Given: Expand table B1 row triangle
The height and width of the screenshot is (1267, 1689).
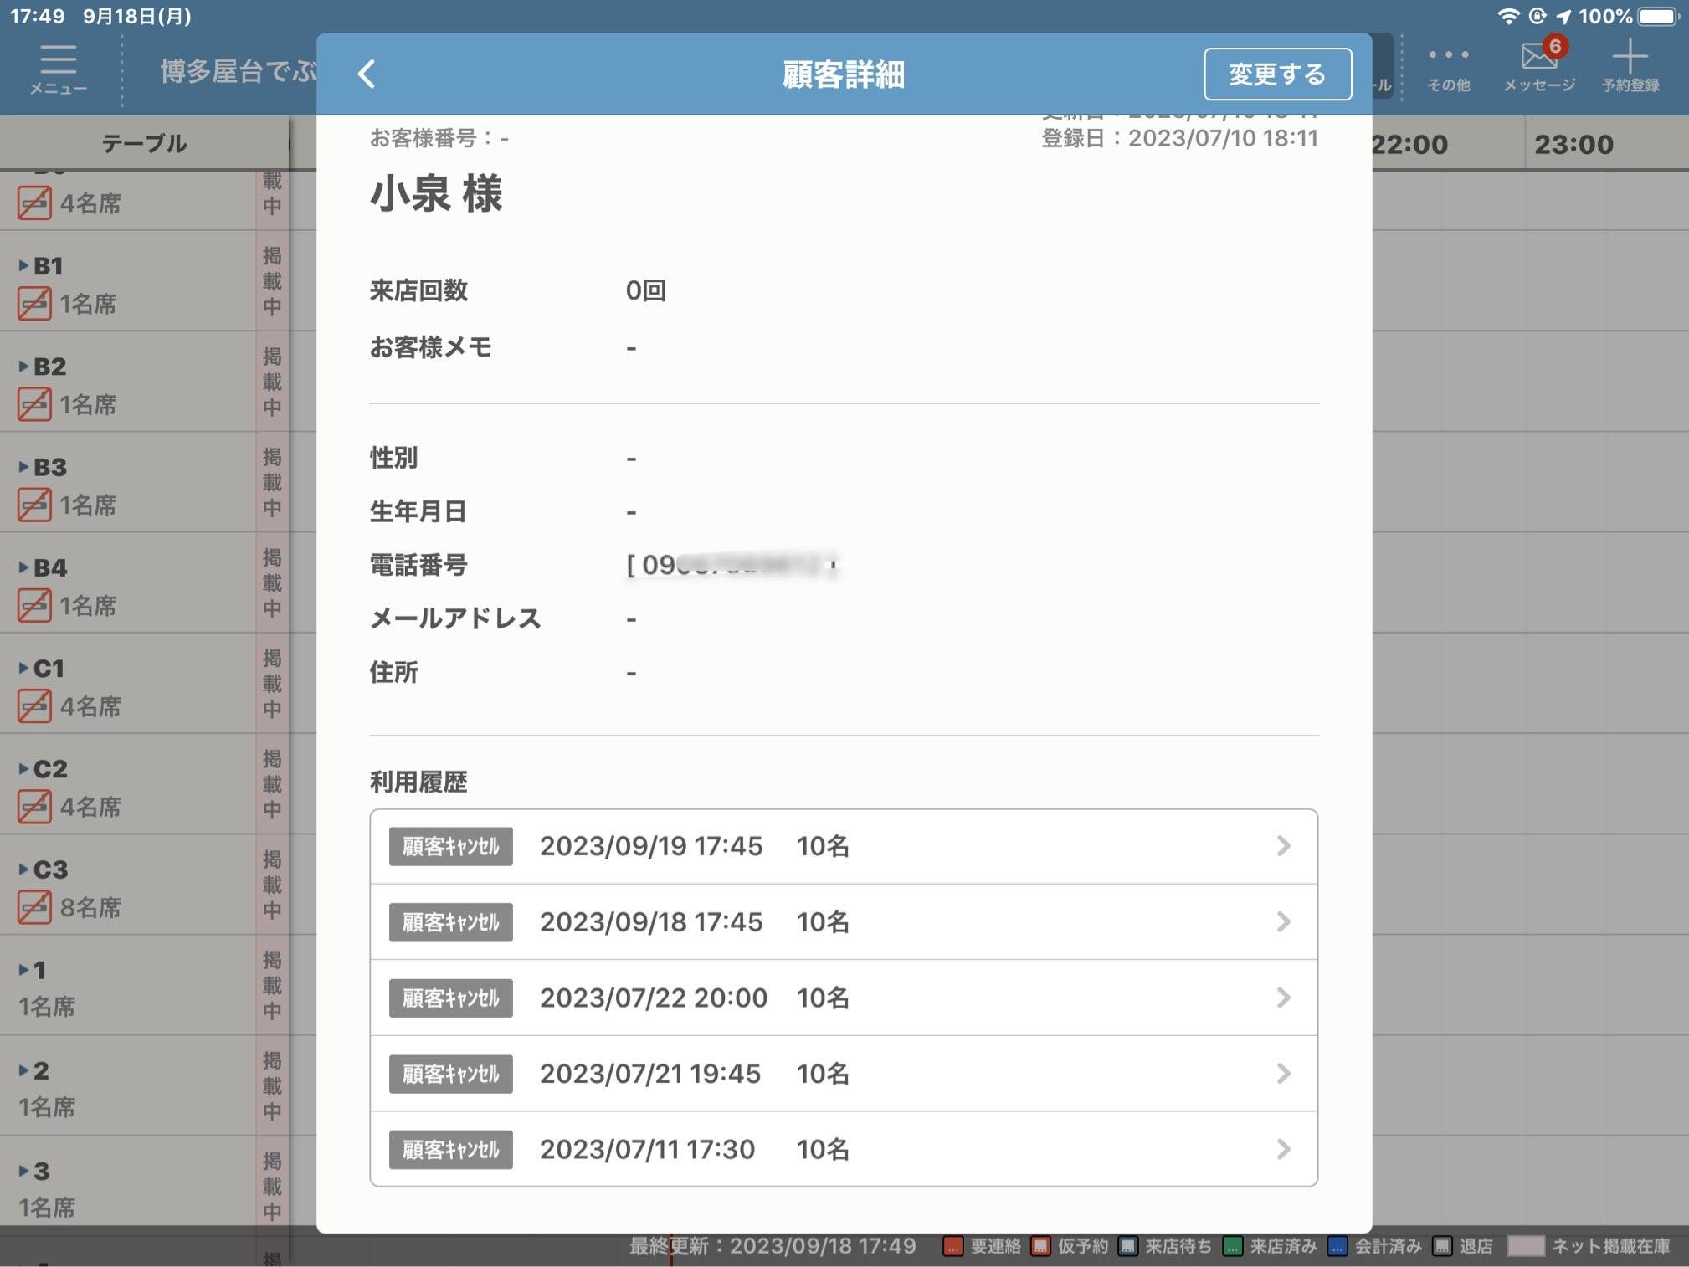Looking at the screenshot, I should (23, 266).
